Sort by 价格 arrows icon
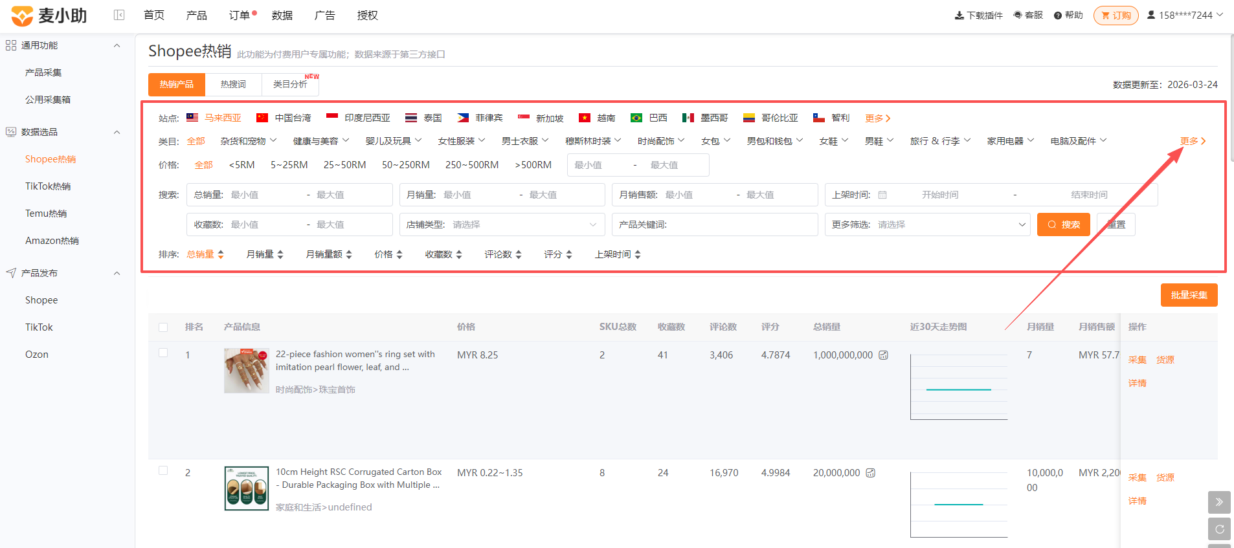 pyautogui.click(x=399, y=255)
